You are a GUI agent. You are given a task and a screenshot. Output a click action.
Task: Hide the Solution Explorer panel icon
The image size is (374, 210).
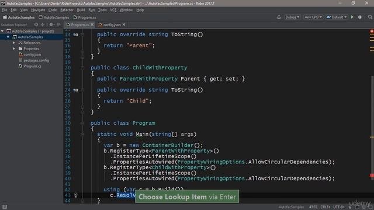click(x=59, y=24)
